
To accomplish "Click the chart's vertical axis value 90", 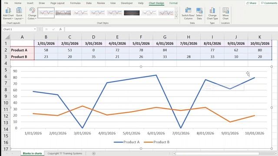I will point(15,71).
